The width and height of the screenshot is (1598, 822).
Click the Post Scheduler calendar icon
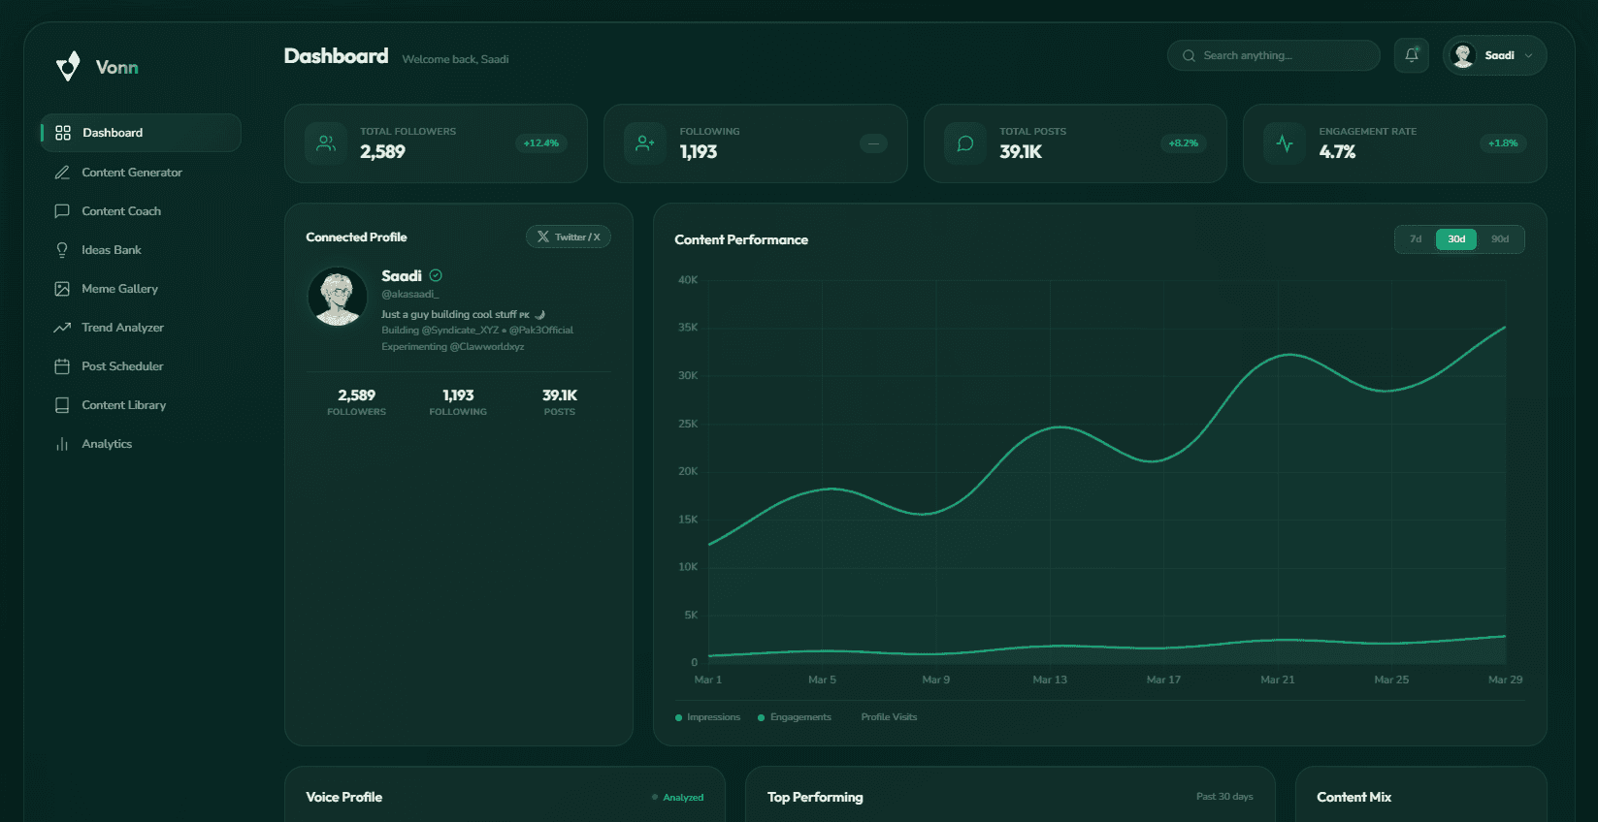62,366
